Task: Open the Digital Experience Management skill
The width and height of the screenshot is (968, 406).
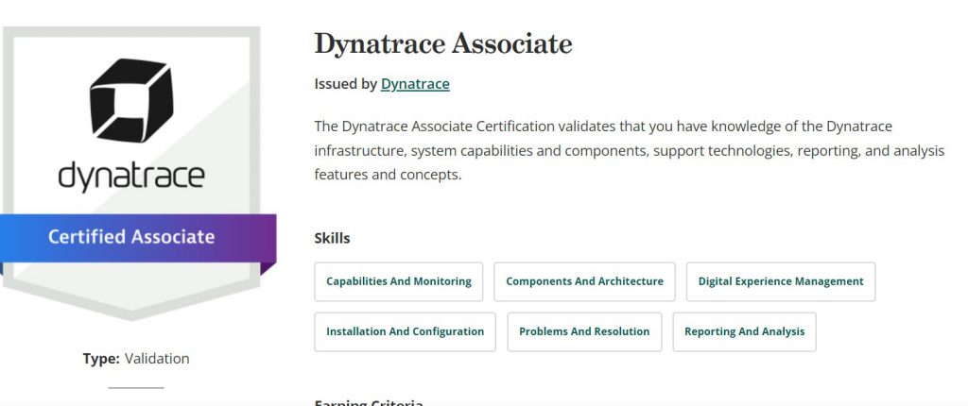Action: click(780, 281)
